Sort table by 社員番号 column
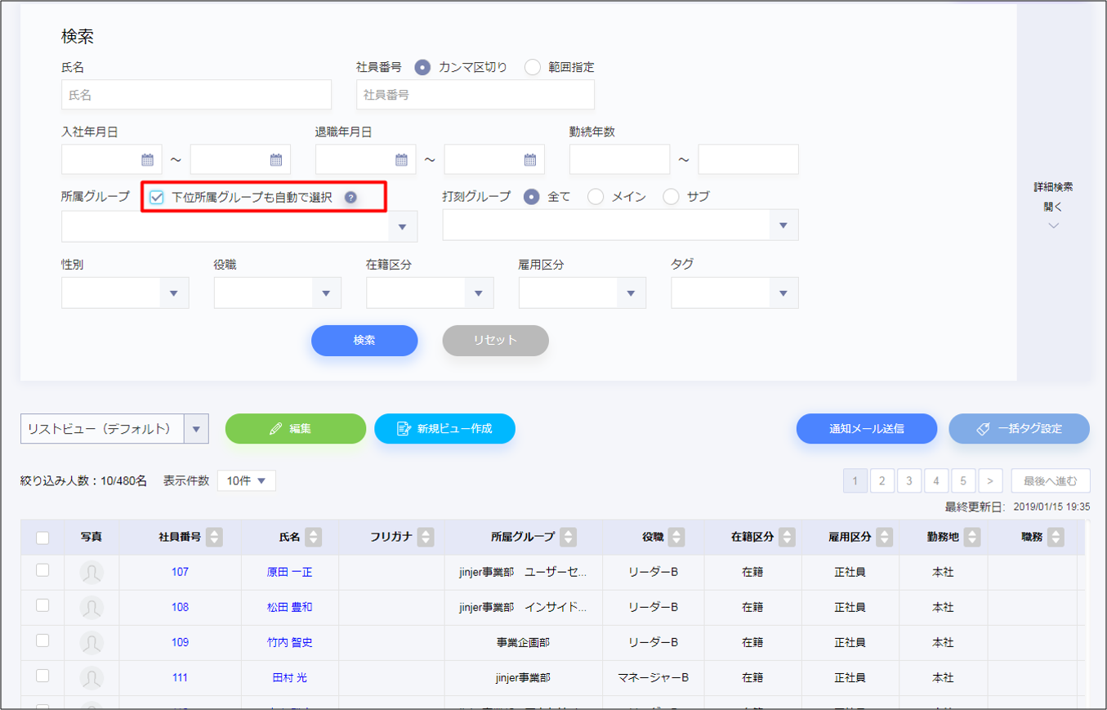 coord(214,538)
